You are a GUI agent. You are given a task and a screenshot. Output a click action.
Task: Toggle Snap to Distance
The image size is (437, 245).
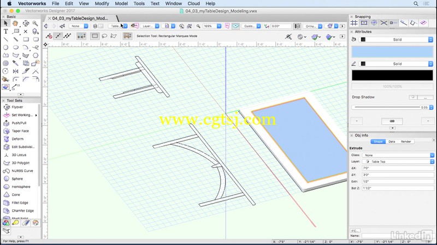click(404, 23)
